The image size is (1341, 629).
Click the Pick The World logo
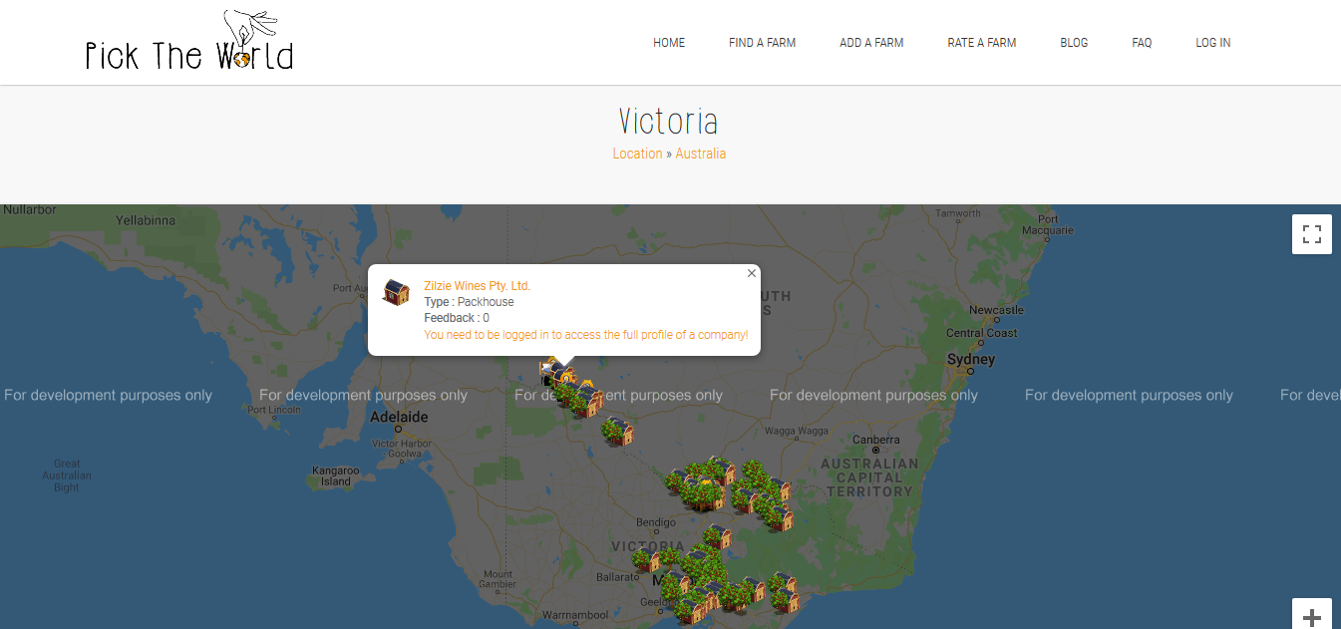(189, 43)
